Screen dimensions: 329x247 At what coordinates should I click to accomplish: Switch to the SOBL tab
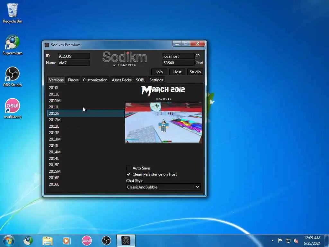tap(140, 80)
